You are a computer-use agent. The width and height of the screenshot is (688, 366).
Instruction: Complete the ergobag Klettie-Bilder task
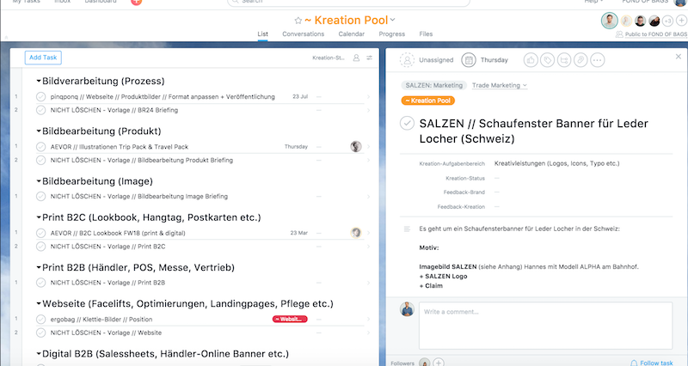coord(40,320)
